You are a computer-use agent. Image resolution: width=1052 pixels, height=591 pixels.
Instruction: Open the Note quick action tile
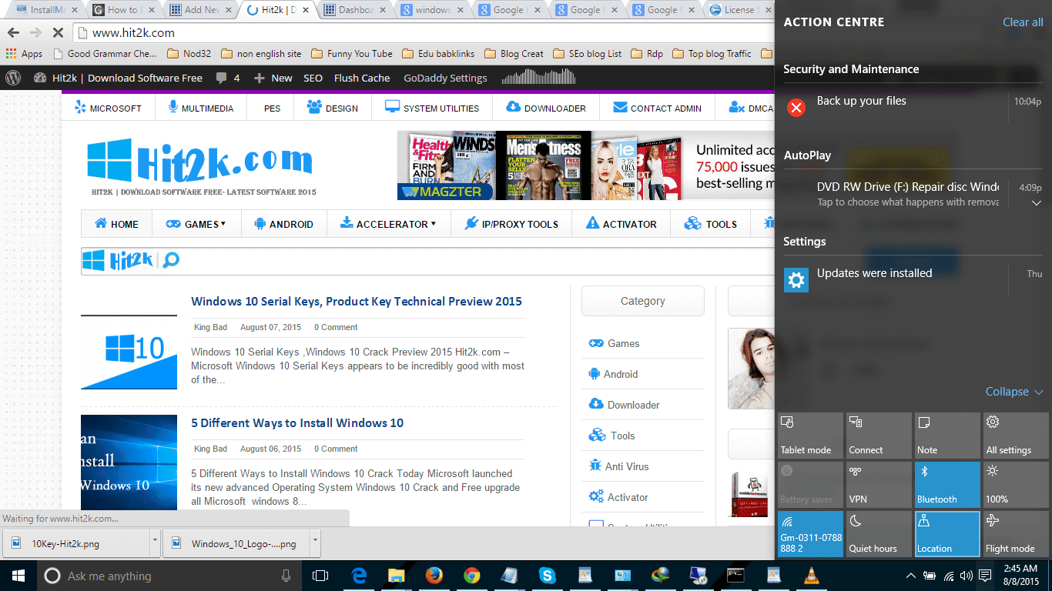click(947, 436)
